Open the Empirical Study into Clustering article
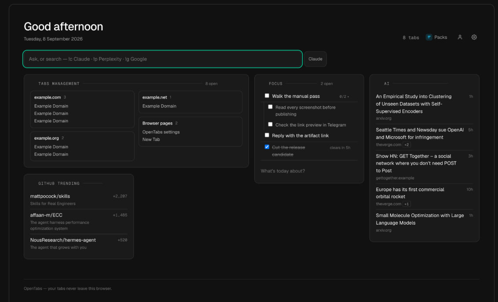Image resolution: width=498 pixels, height=302 pixels. [414, 103]
